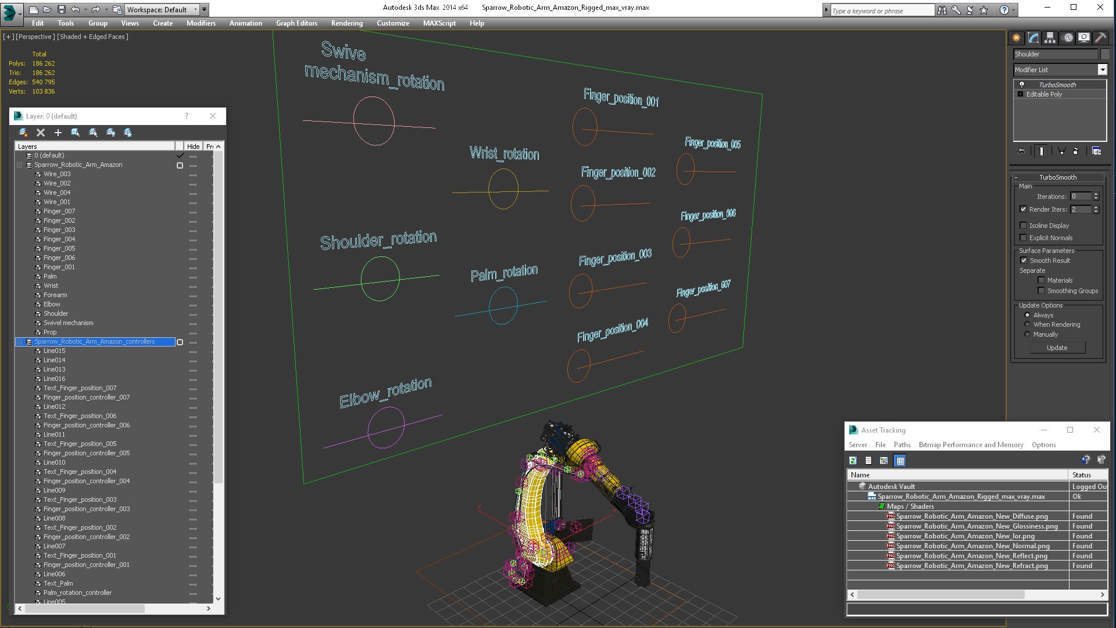Click Refresh icon in Asset Tracking toolbar
The height and width of the screenshot is (628, 1116).
coord(853,461)
